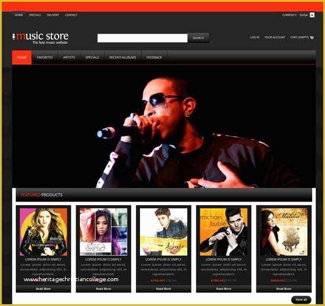Click the View all button

click(x=301, y=300)
